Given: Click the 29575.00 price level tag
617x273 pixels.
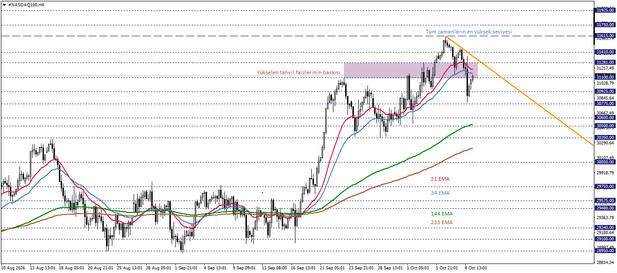Looking at the screenshot, I should coord(605,201).
